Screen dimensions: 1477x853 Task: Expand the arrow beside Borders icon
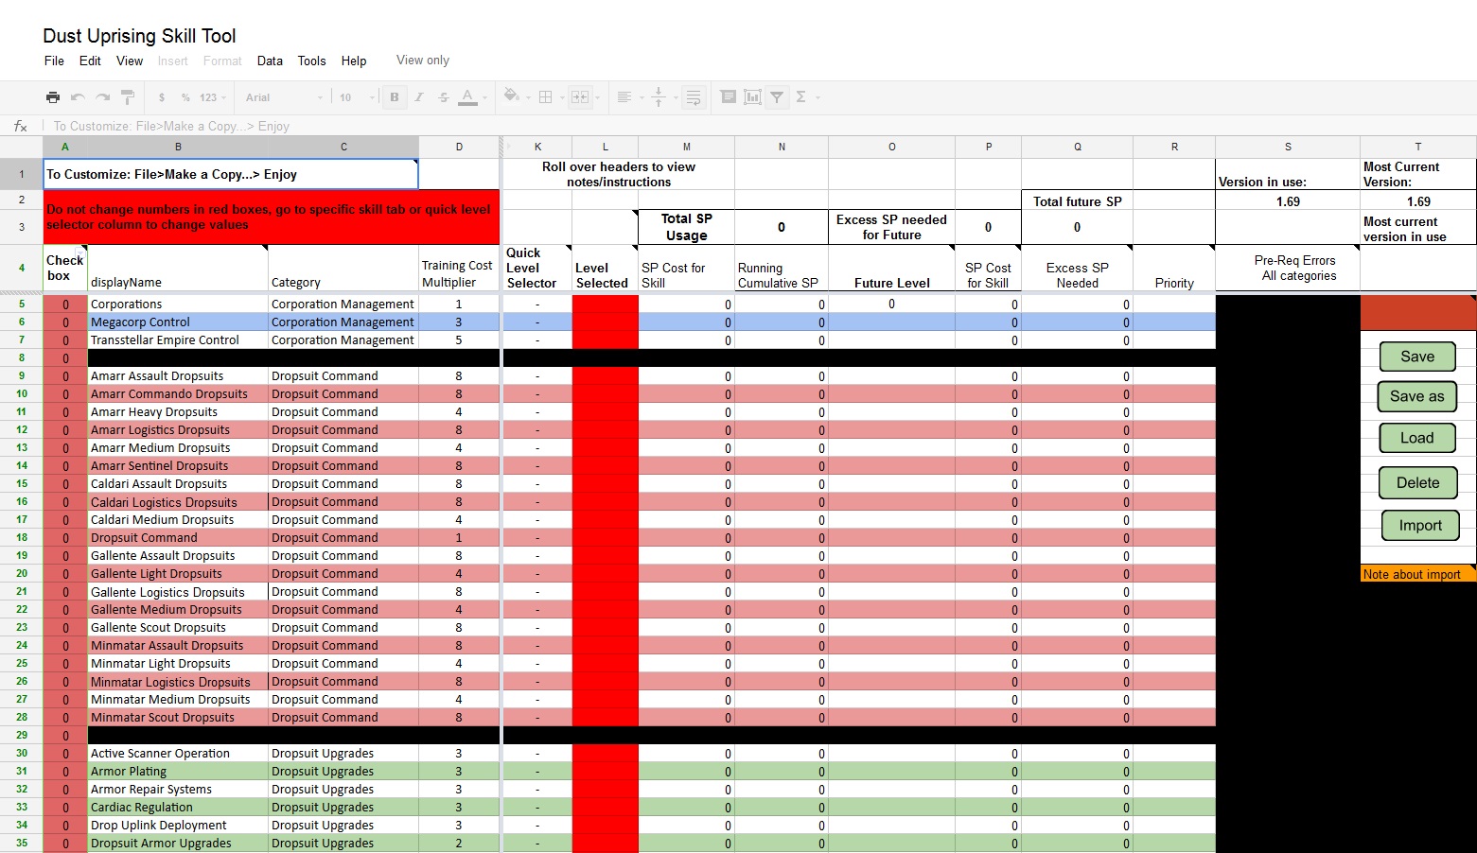click(563, 97)
